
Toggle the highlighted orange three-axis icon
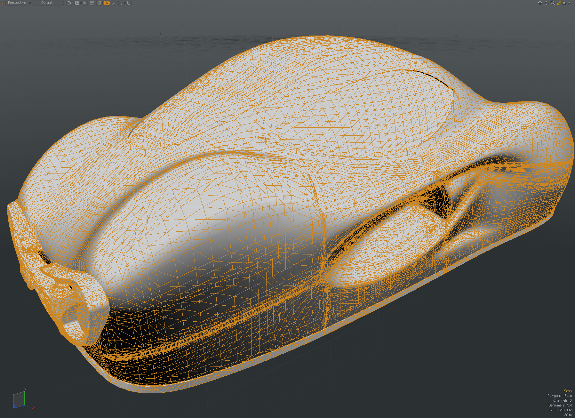[107, 3]
